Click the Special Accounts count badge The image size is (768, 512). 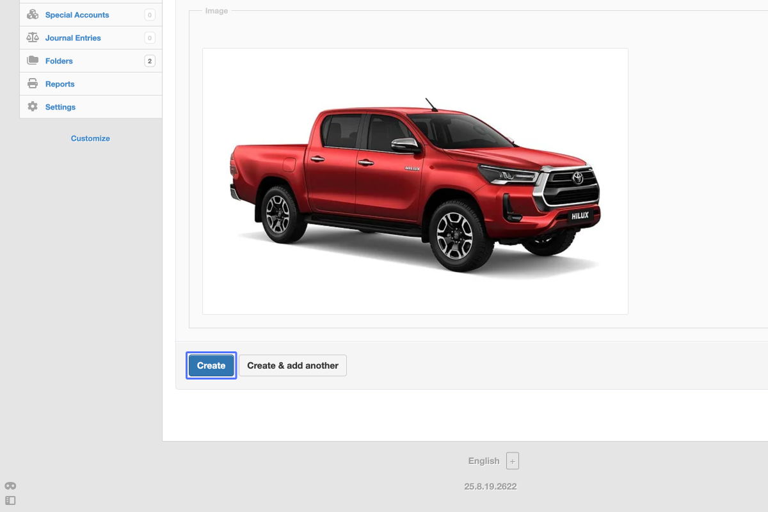pos(150,15)
